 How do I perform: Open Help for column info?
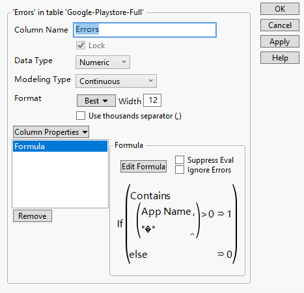[x=280, y=58]
